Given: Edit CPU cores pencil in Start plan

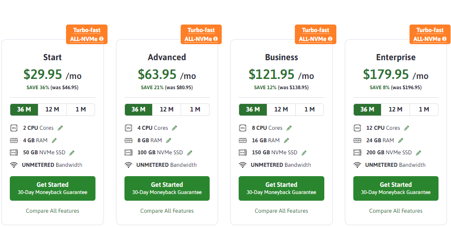Looking at the screenshot, I should (60, 128).
